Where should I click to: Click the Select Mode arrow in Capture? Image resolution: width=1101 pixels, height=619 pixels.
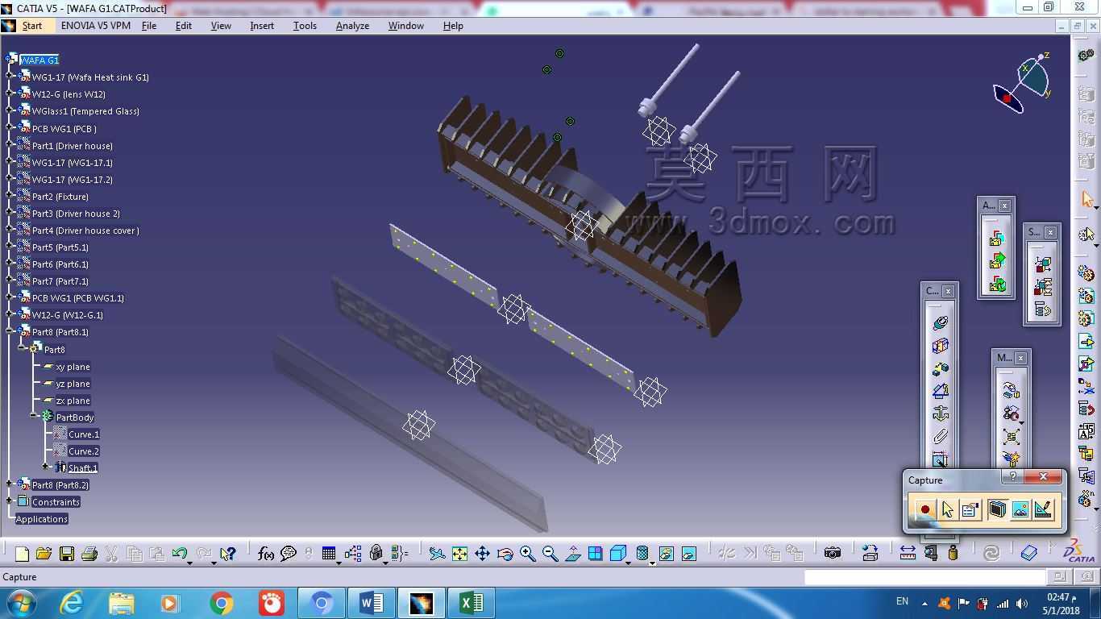click(947, 509)
